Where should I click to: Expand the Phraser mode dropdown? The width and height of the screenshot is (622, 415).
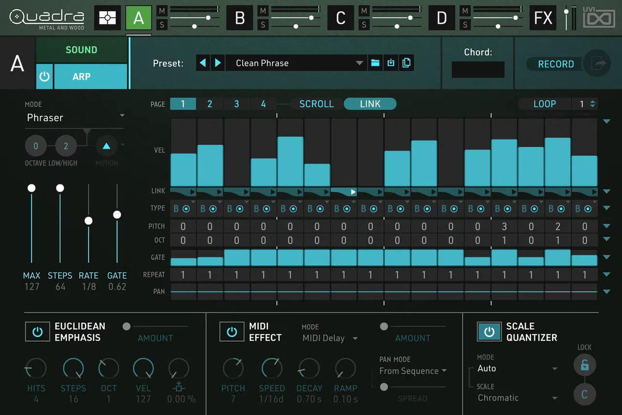click(75, 117)
